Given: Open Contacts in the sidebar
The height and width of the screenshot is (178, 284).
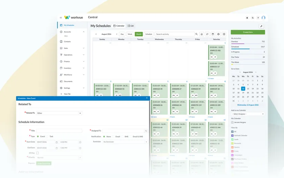Looking at the screenshot, I should tap(67, 42).
